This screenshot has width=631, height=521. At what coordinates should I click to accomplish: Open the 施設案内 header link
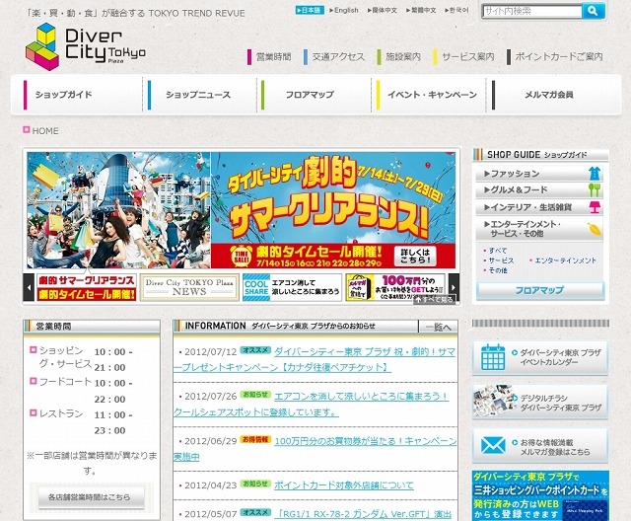[399, 57]
